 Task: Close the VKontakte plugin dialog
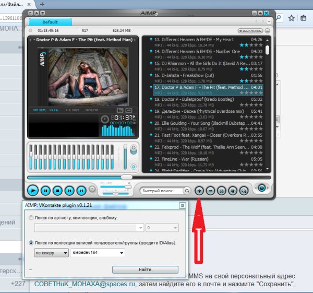[x=182, y=205]
